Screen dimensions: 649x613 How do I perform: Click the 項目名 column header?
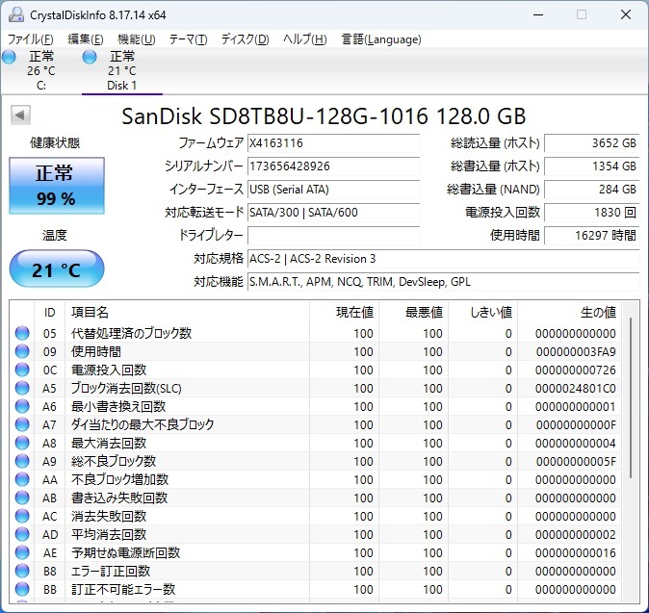click(x=90, y=313)
